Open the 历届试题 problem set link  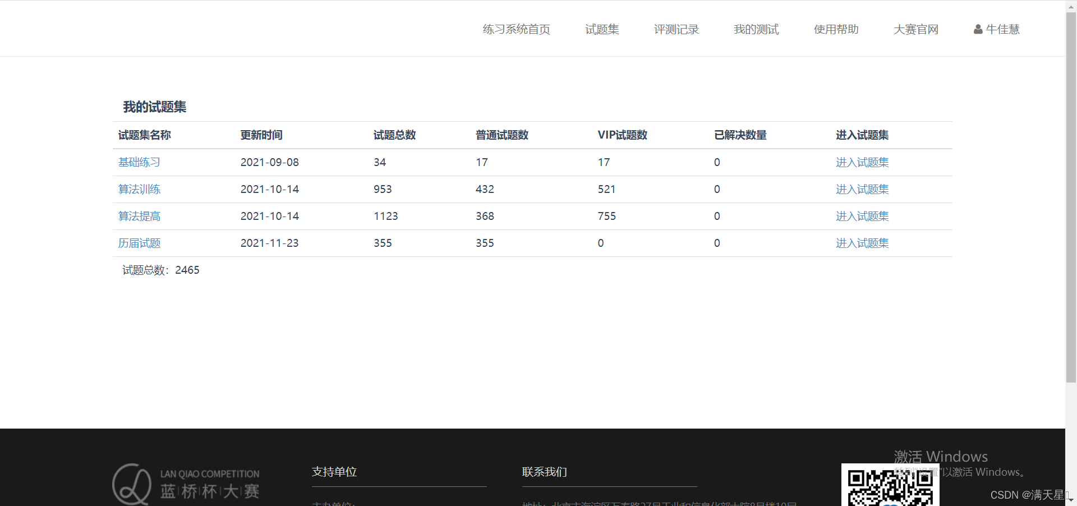pos(139,243)
